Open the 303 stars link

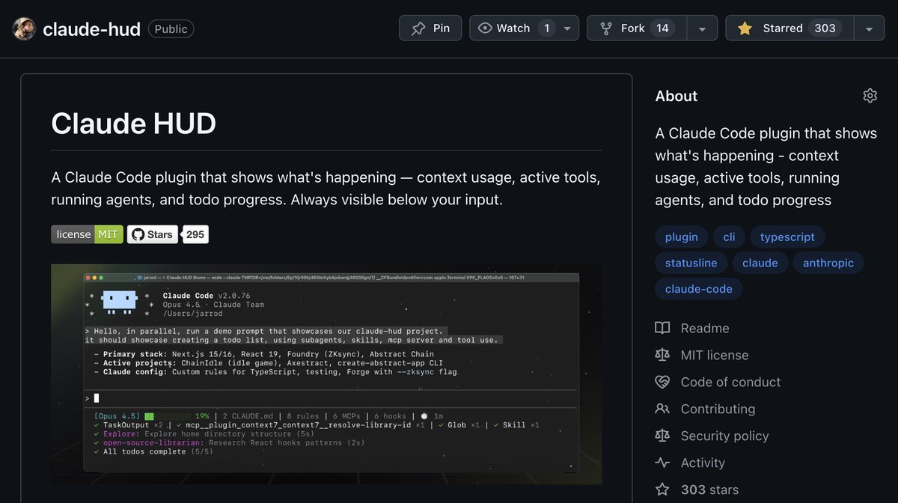tap(709, 490)
